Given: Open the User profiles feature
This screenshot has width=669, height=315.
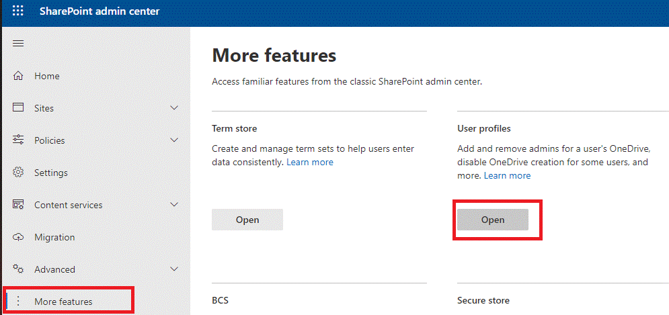Looking at the screenshot, I should click(493, 220).
